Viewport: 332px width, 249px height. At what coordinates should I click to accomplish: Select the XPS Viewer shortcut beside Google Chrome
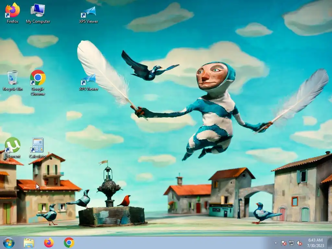pos(89,82)
